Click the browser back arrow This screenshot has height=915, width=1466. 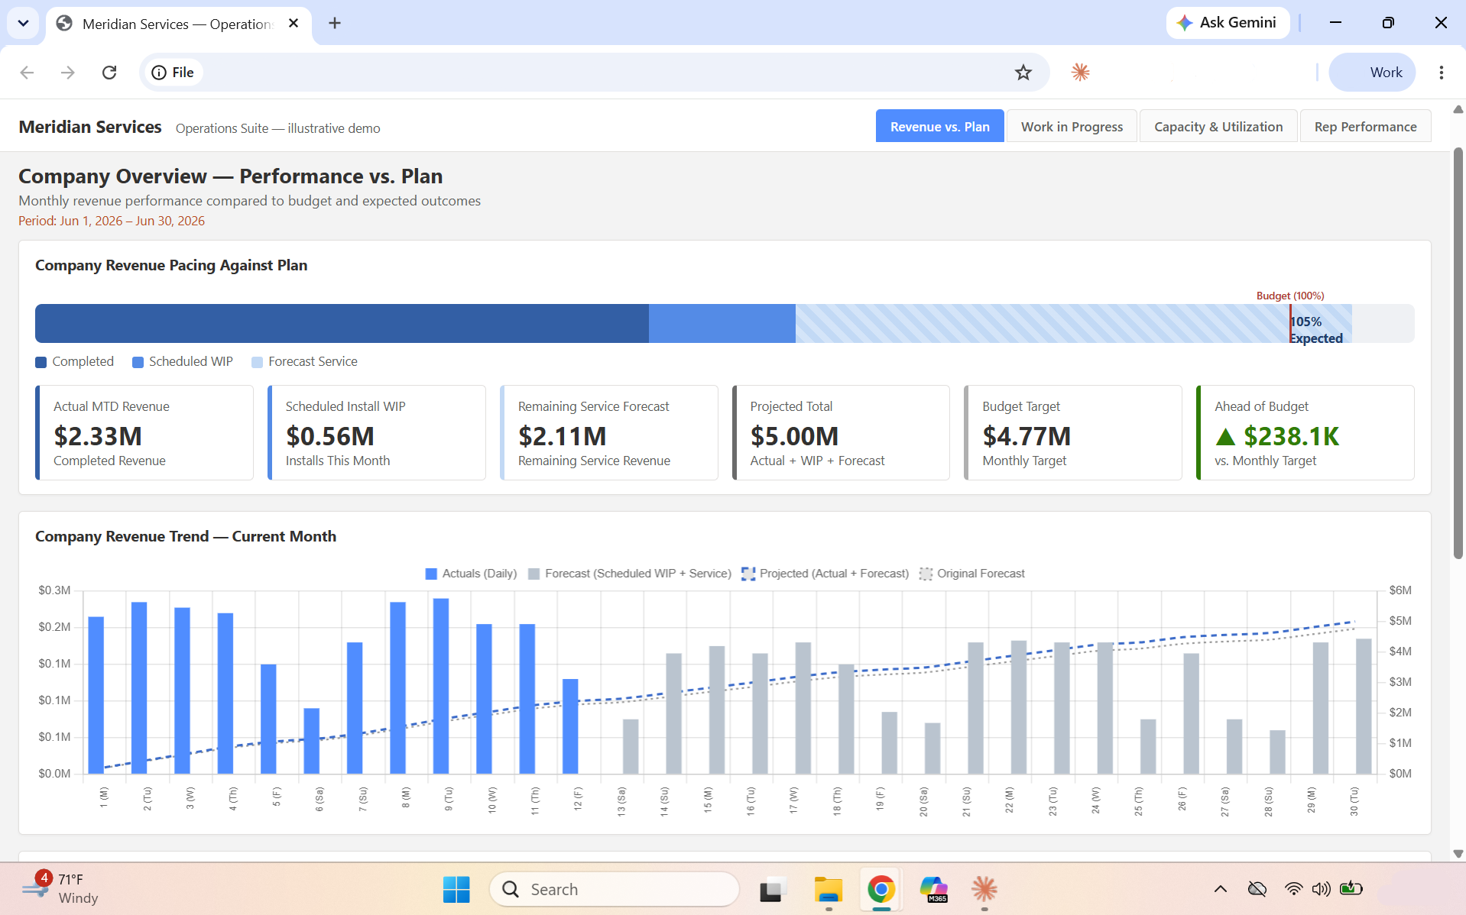pos(28,73)
